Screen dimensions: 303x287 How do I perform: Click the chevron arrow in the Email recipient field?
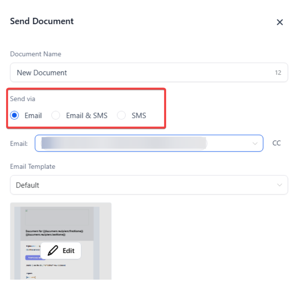pos(254,143)
